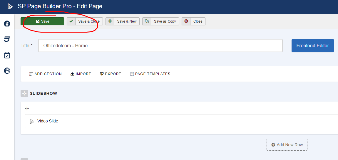Click the row move handle above Video Slide

[27, 109]
